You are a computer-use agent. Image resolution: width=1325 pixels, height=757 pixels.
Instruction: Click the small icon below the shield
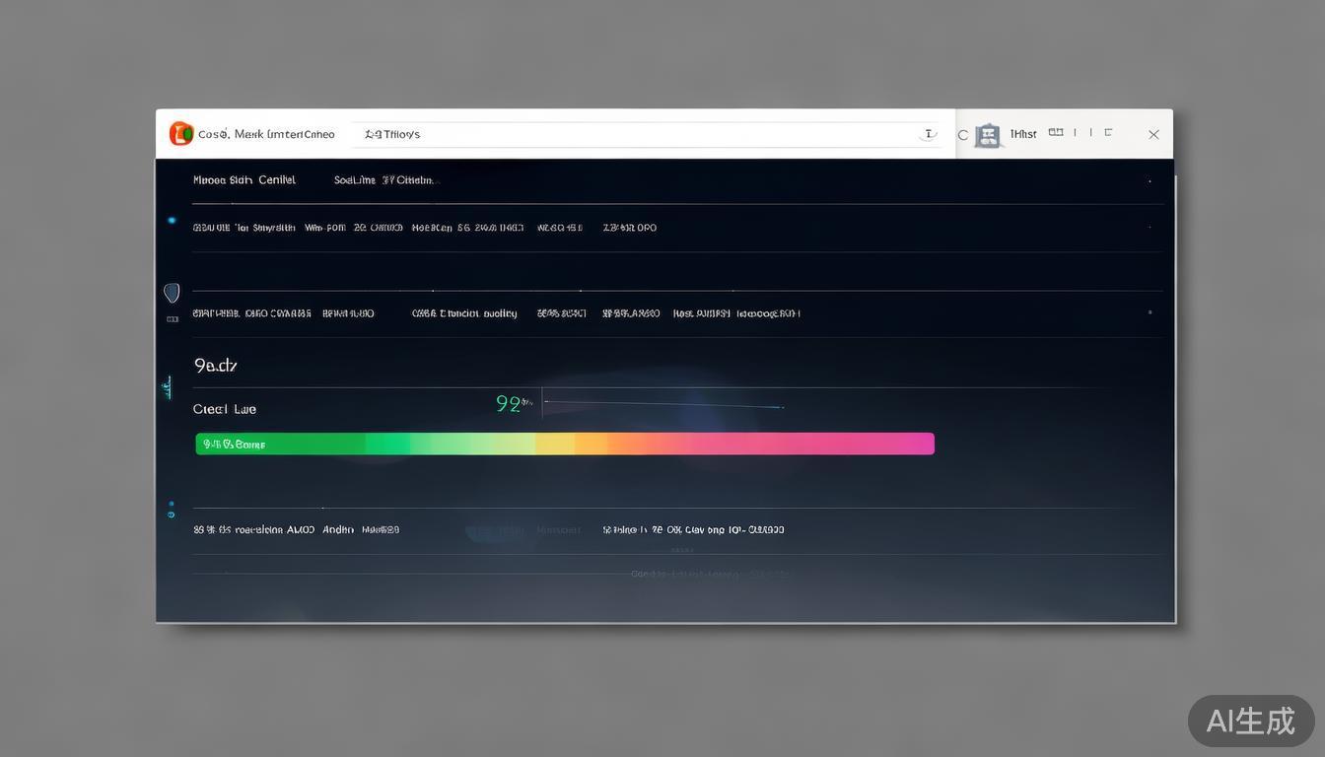click(173, 319)
